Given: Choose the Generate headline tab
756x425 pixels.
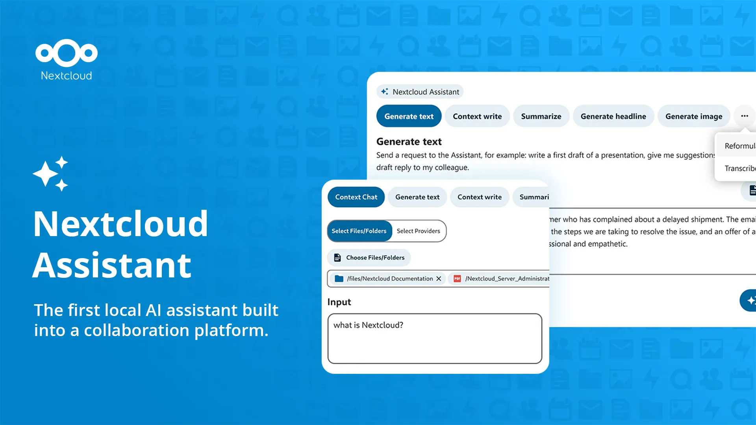Looking at the screenshot, I should 613,116.
